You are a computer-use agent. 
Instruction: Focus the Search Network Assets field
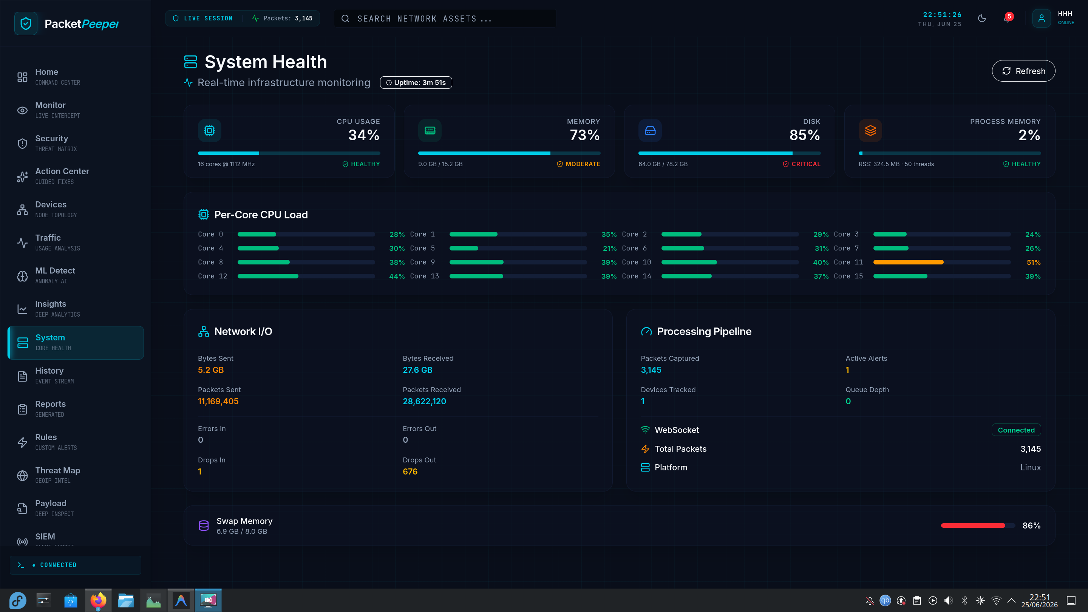pos(445,19)
